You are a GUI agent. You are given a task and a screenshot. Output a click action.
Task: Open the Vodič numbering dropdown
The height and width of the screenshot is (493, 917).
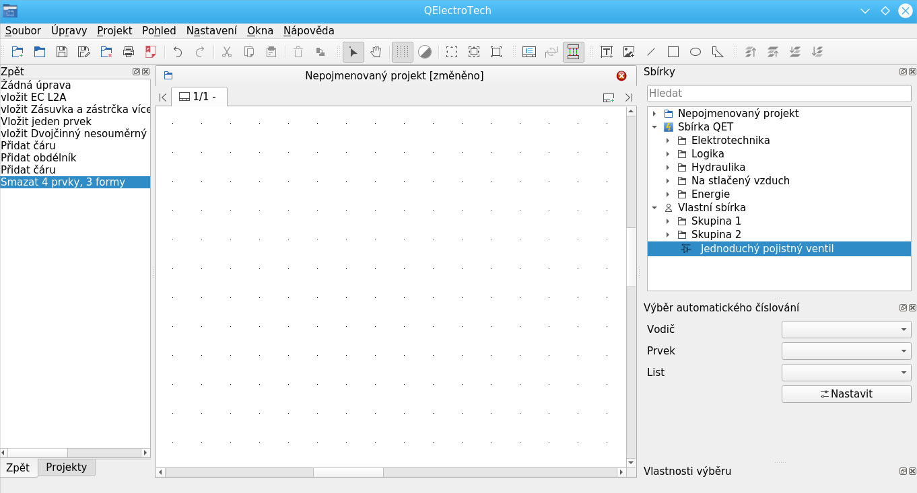(x=846, y=330)
